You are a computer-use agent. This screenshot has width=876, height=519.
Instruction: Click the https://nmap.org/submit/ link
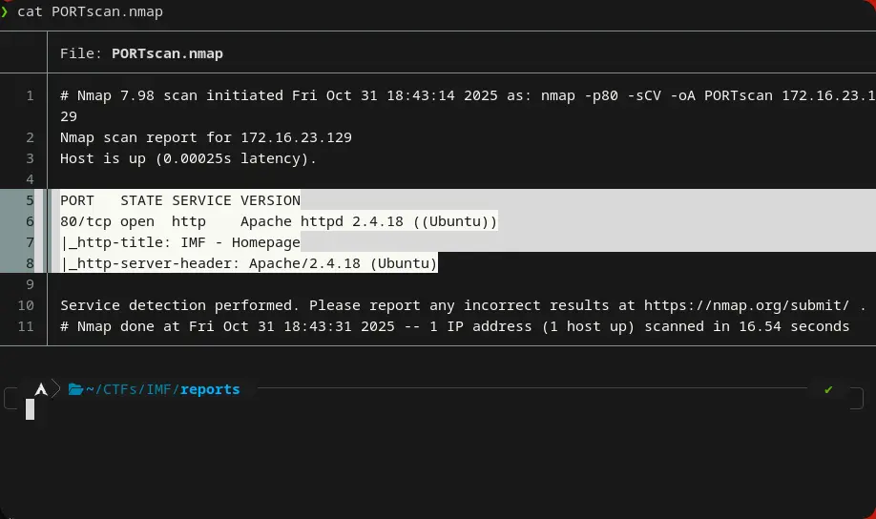pyautogui.click(x=746, y=305)
